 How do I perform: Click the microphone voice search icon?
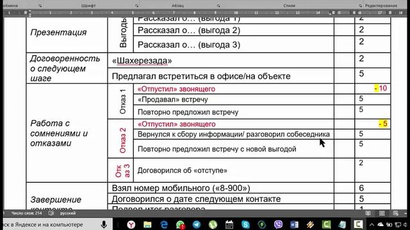coord(104,224)
